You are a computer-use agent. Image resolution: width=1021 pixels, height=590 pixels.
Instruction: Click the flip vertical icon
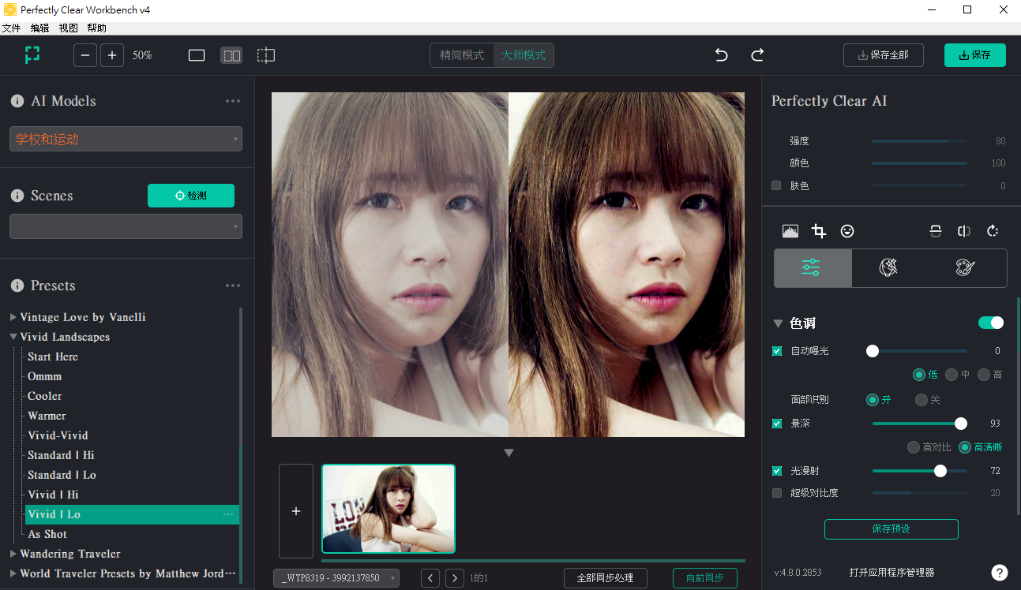[936, 231]
